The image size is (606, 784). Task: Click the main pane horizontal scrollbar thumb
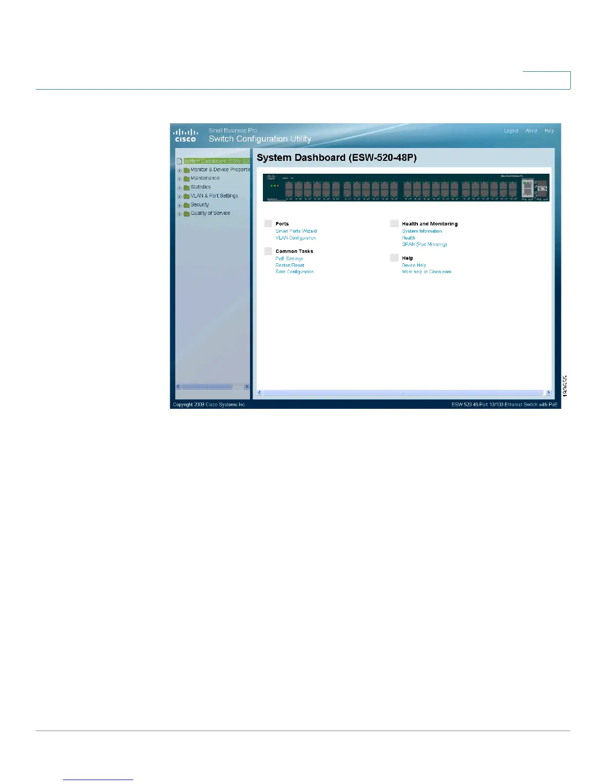(403, 392)
